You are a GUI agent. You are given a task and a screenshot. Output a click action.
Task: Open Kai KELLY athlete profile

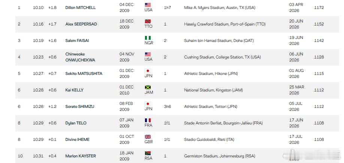(74, 90)
